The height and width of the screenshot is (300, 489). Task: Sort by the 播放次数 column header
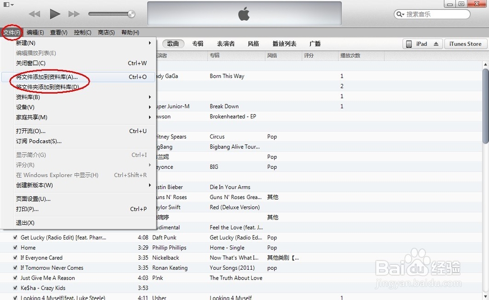pos(361,56)
